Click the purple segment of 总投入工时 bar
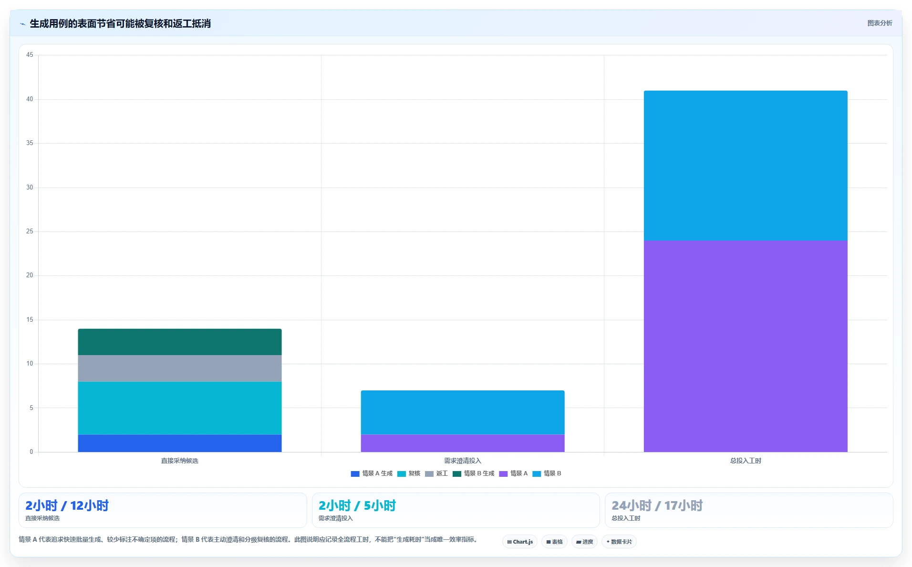This screenshot has height=567, width=912. pos(746,346)
